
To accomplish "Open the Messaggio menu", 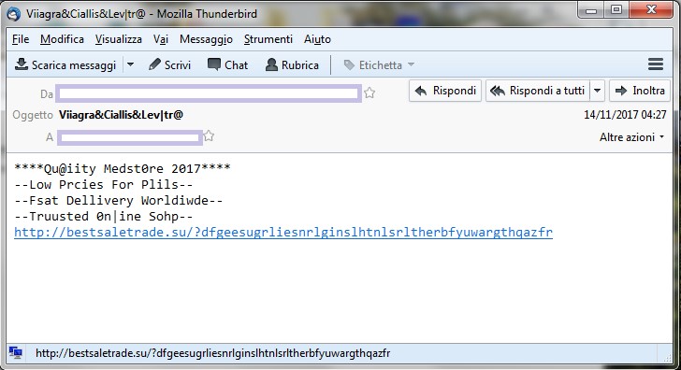I will [206, 39].
